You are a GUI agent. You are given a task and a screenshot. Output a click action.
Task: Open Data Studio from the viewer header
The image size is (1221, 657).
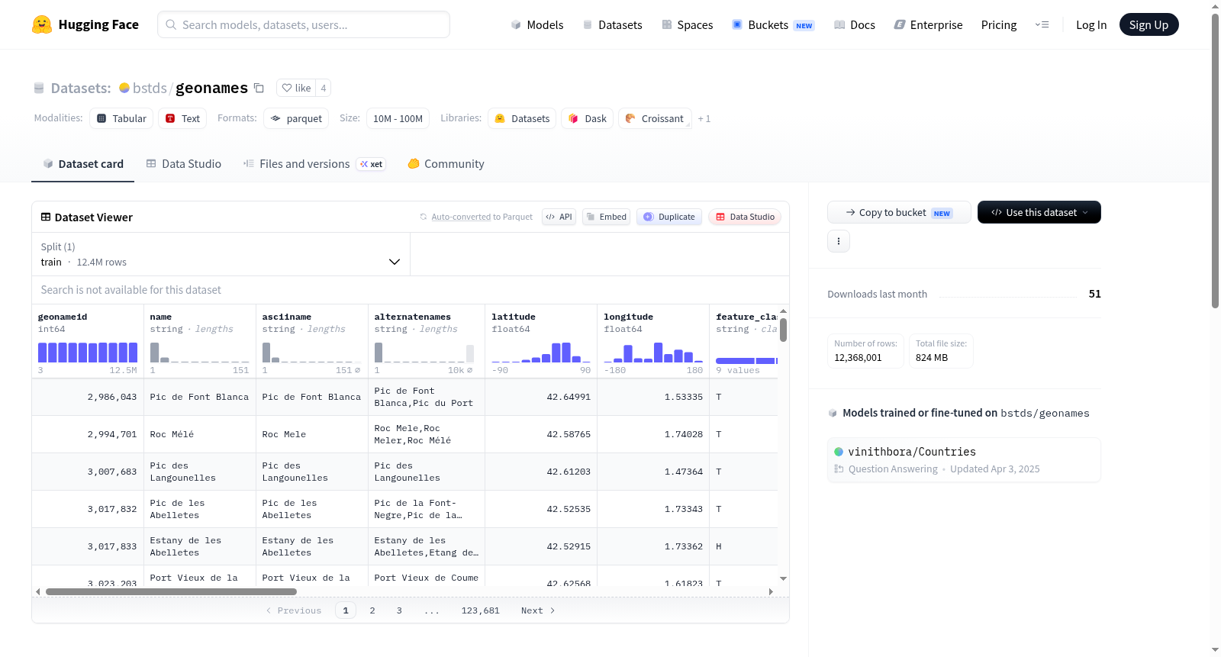(745, 217)
